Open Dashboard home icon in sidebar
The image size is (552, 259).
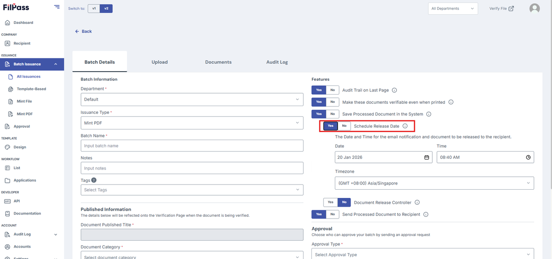tap(7, 23)
